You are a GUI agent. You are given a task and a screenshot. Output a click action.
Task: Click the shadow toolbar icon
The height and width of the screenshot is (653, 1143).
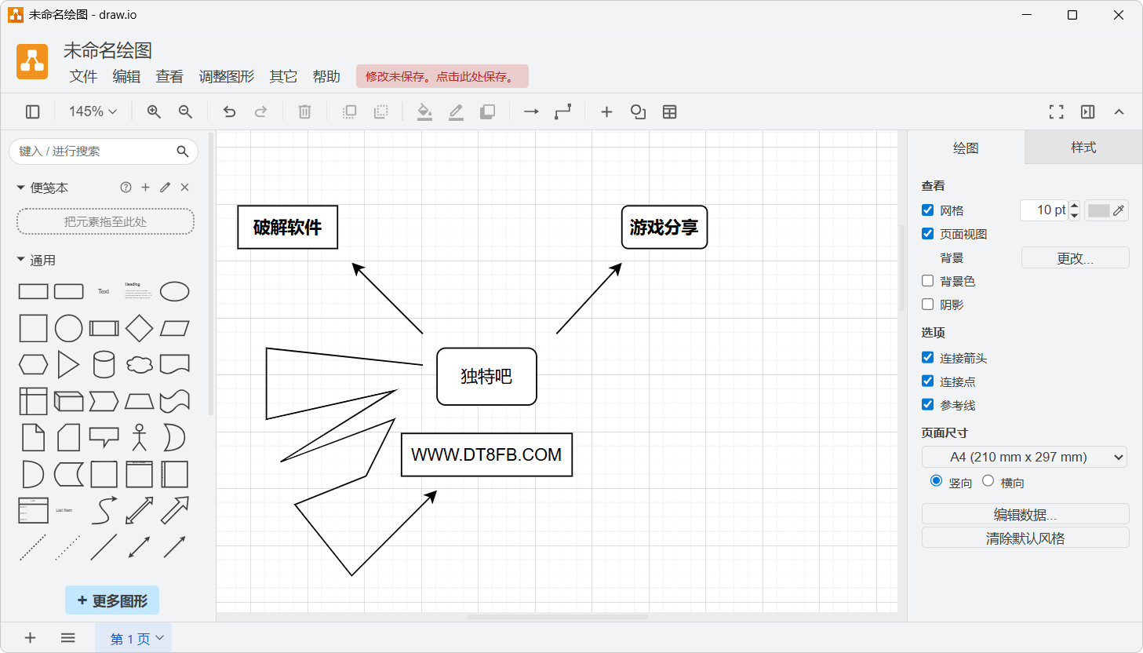(x=487, y=112)
